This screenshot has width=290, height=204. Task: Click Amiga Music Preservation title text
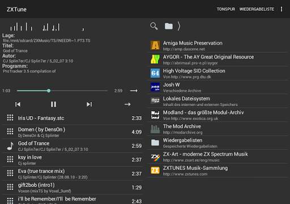click(193, 43)
